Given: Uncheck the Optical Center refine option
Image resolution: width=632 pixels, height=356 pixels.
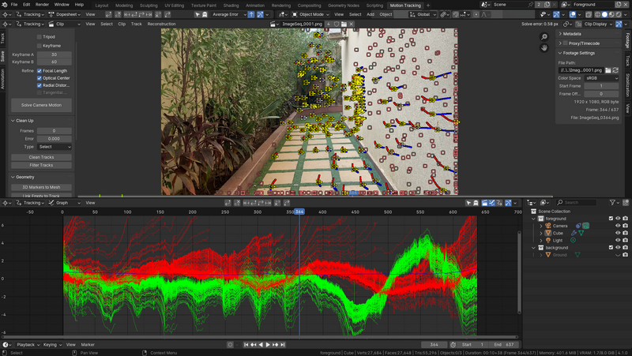Looking at the screenshot, I should click(x=40, y=78).
